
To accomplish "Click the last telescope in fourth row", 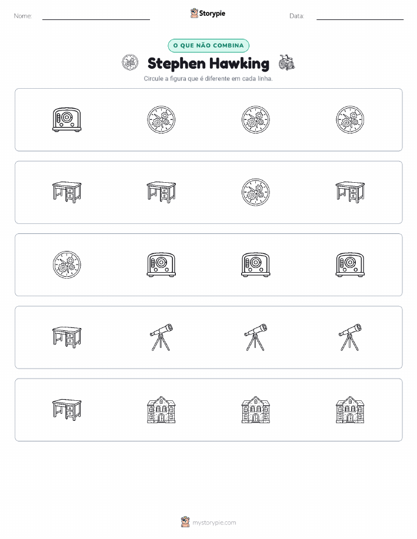I will [x=350, y=337].
